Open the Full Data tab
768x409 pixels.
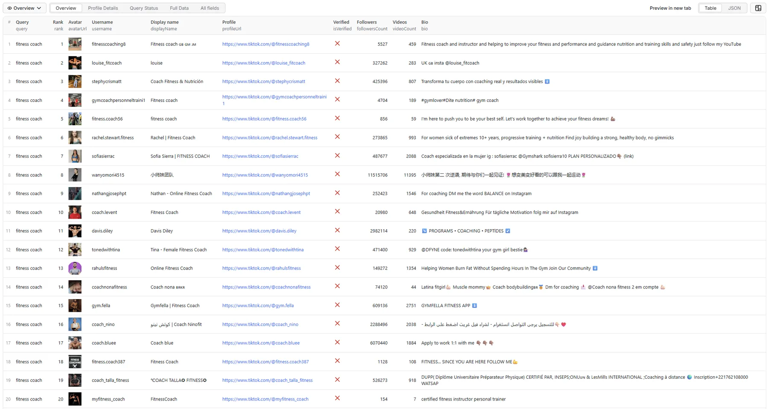(x=179, y=8)
